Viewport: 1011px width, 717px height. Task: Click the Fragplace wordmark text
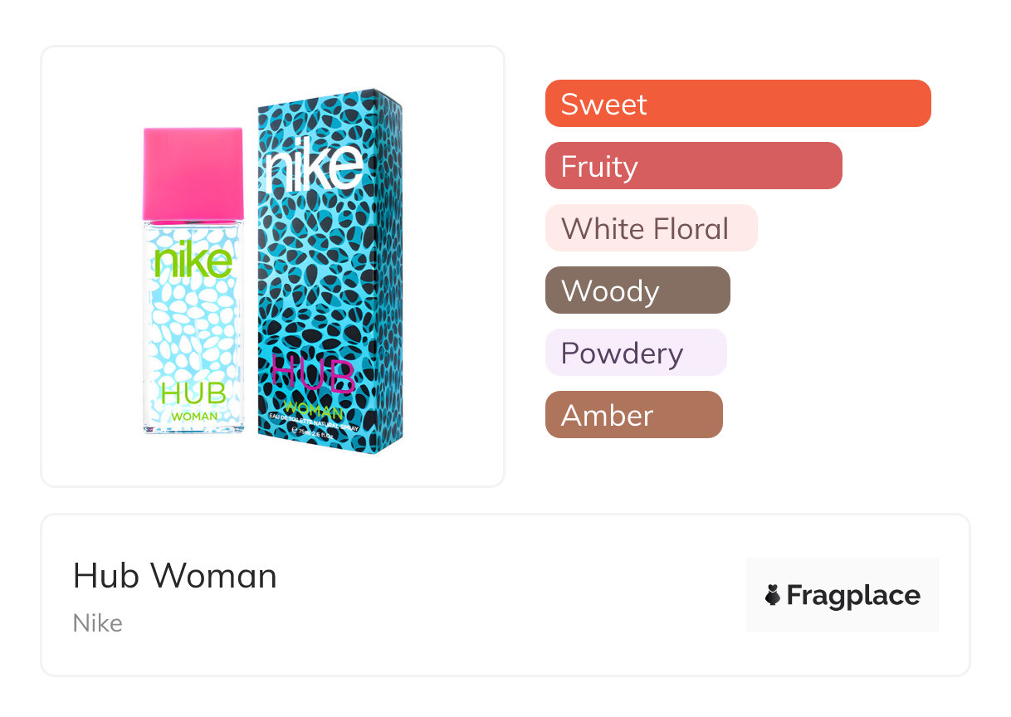click(853, 595)
